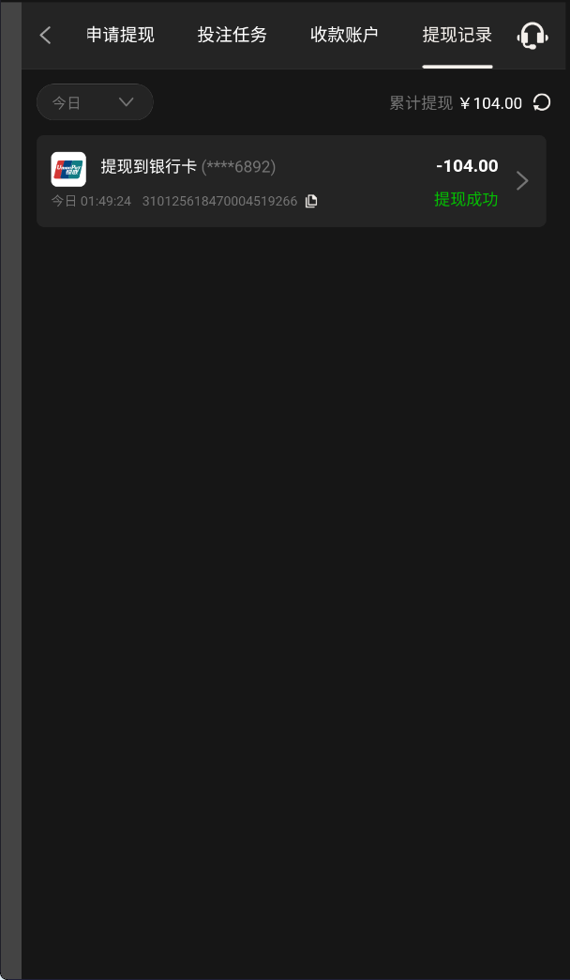Click the 提现成功 status label
This screenshot has height=980, width=570.
tap(466, 199)
